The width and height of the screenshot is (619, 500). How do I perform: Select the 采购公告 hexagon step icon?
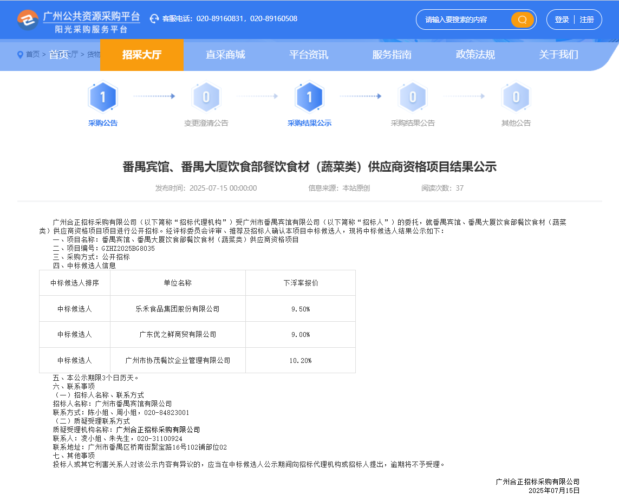(103, 98)
